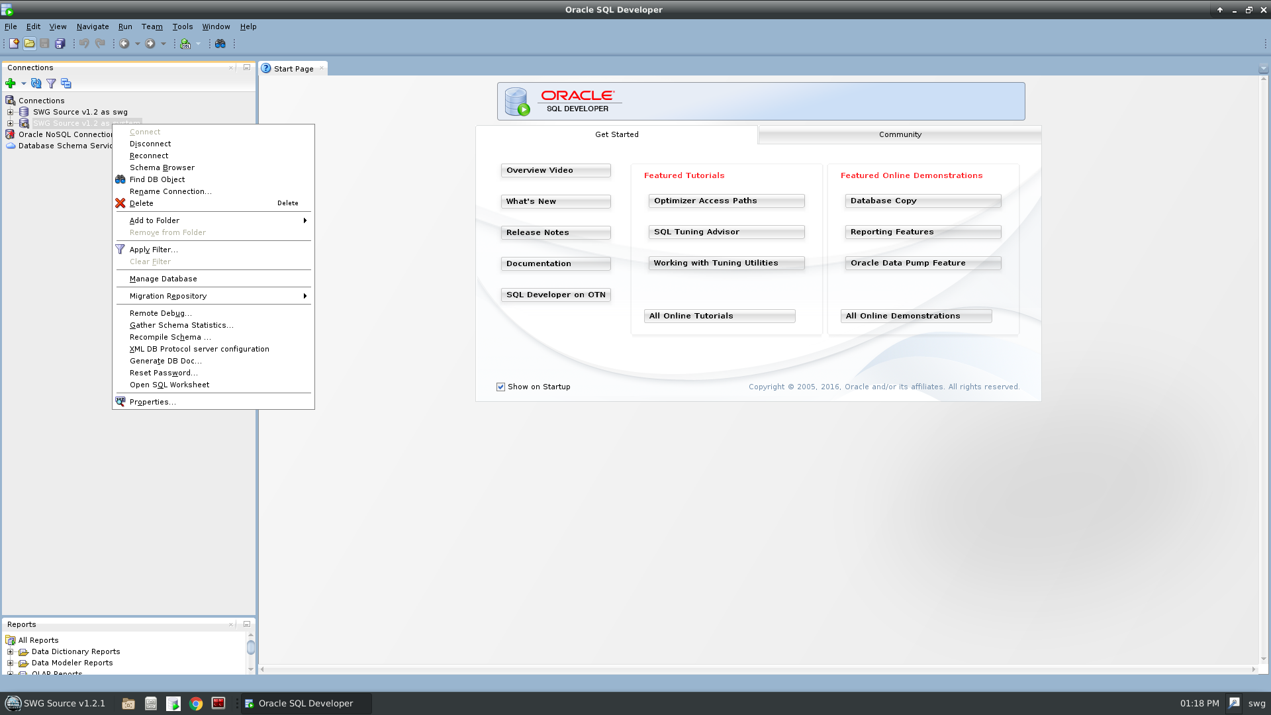Click the filter funnel icon in the Connections panel
1271x715 pixels.
[51, 83]
